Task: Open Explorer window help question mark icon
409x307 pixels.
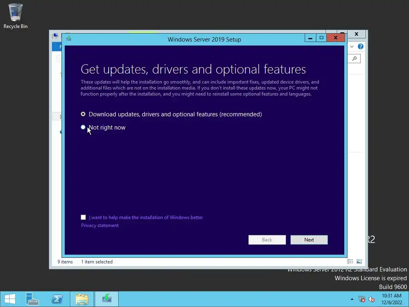Action: (361, 46)
